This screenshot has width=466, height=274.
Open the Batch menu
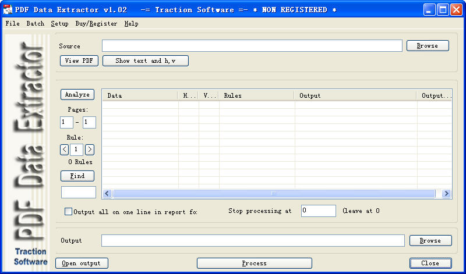[35, 24]
